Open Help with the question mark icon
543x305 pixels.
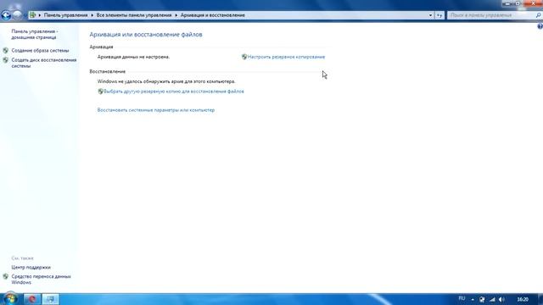[540, 26]
